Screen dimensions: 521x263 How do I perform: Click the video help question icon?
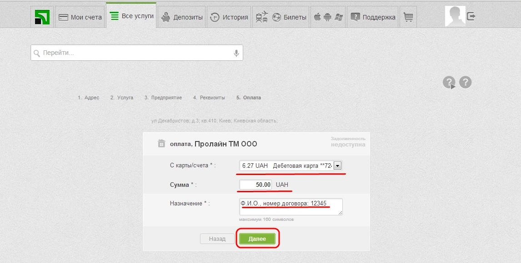point(449,83)
